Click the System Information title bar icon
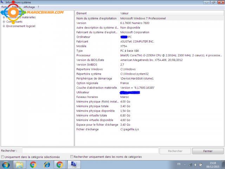This screenshot has height=169, width=225. (2, 2)
